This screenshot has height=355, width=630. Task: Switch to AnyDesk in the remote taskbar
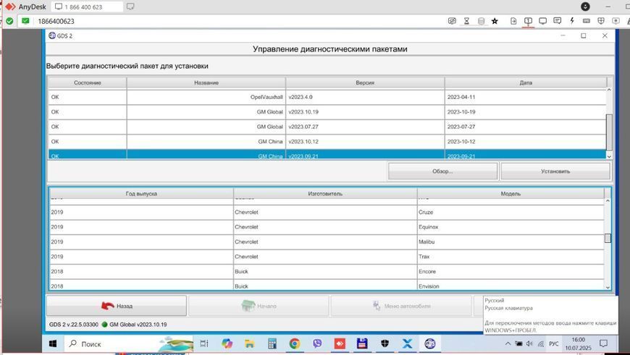click(340, 343)
